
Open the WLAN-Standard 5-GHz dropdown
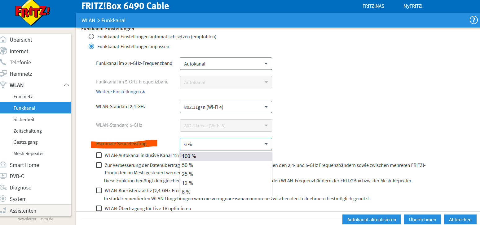(x=226, y=125)
